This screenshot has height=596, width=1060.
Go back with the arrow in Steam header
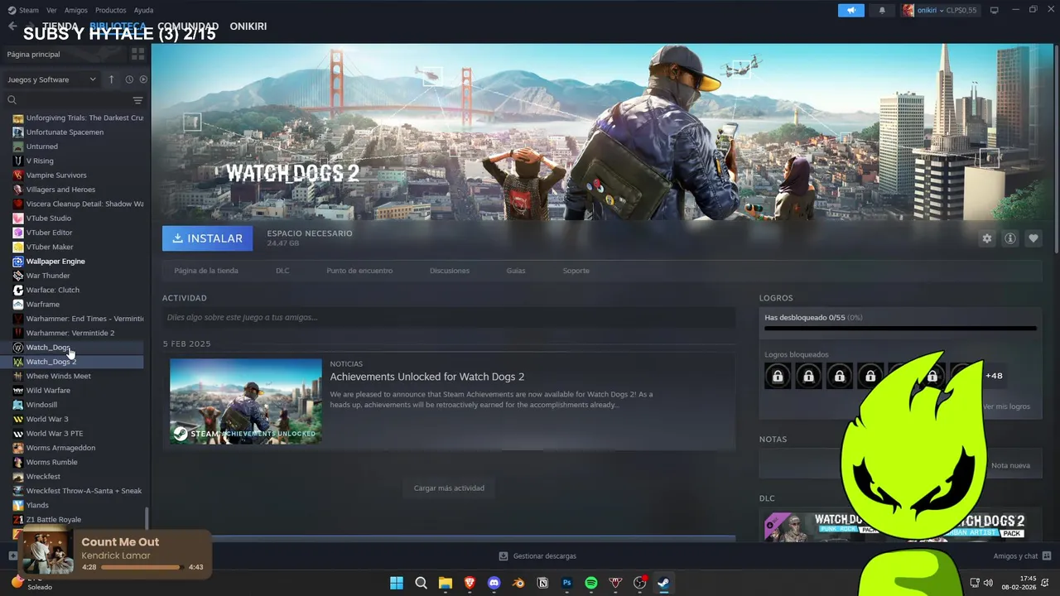point(12,26)
